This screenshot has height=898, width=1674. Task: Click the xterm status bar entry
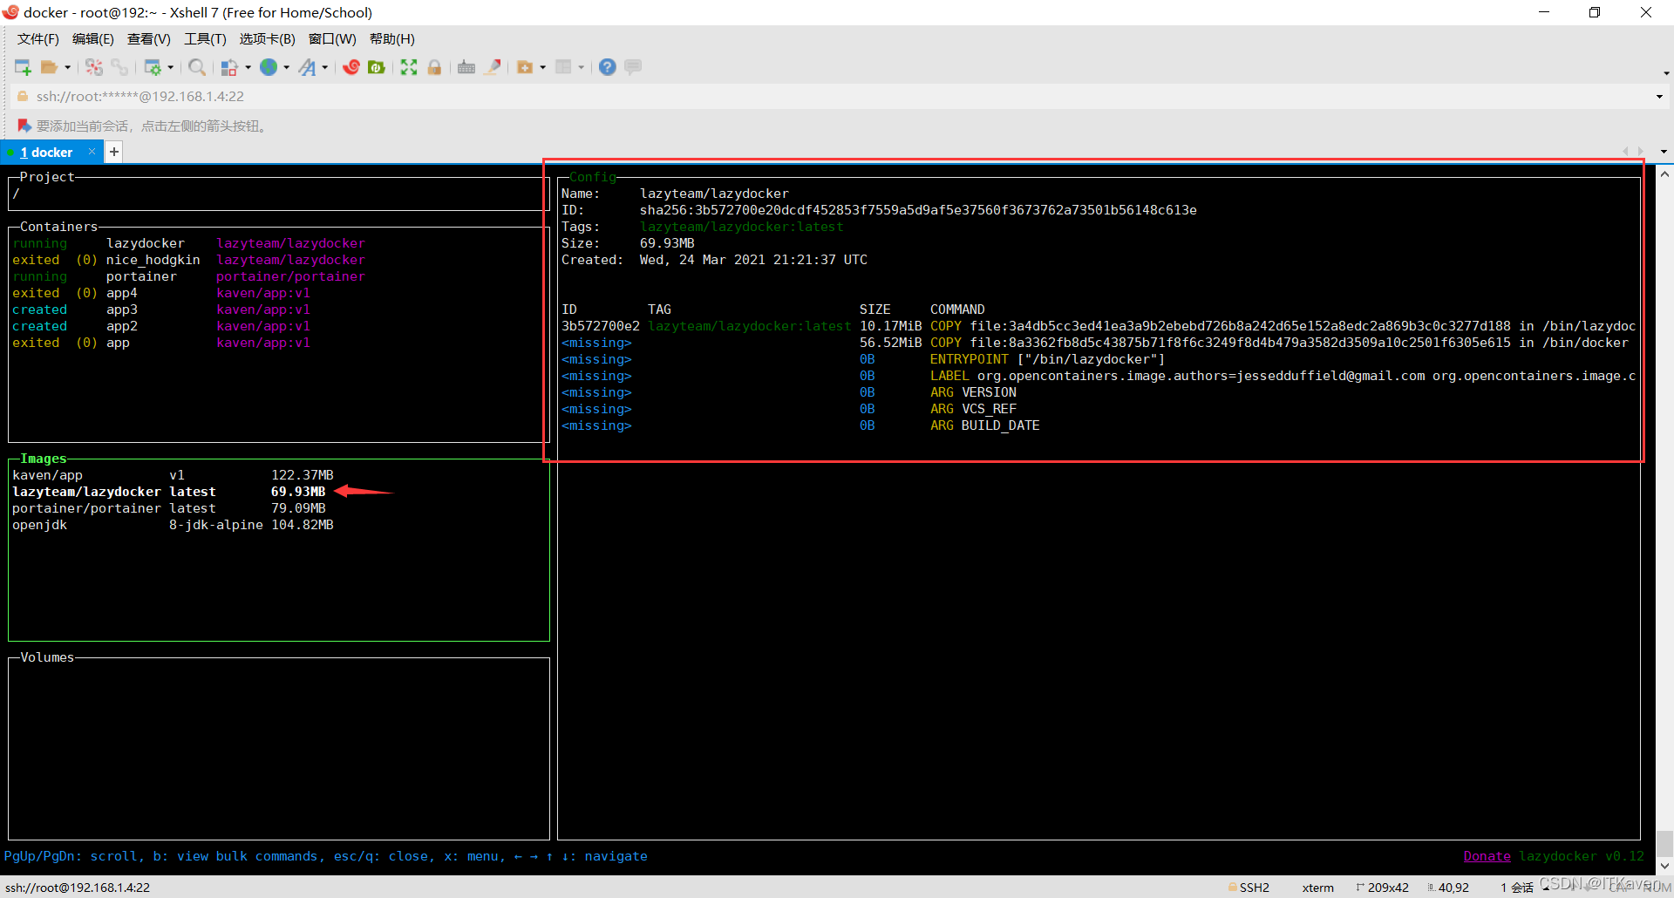(1317, 888)
